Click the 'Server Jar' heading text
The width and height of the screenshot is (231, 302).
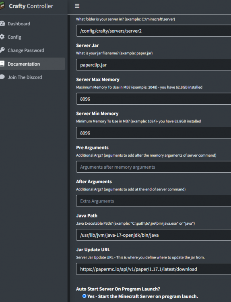[87, 46]
